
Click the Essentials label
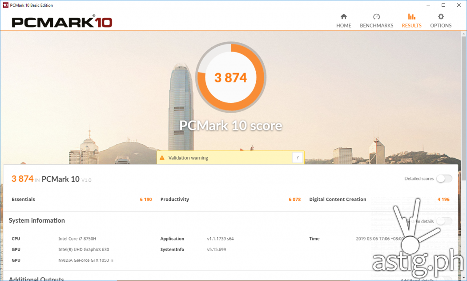[x=23, y=199]
